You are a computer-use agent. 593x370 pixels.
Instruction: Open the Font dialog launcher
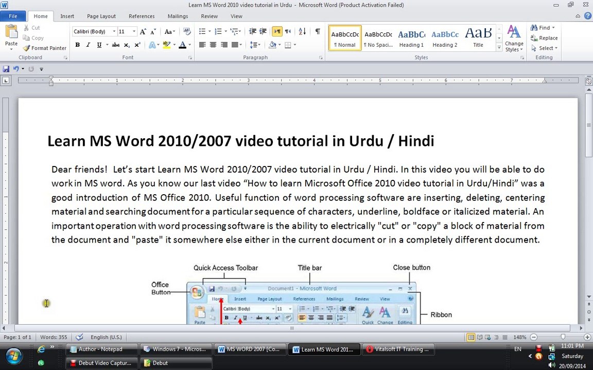coord(190,58)
